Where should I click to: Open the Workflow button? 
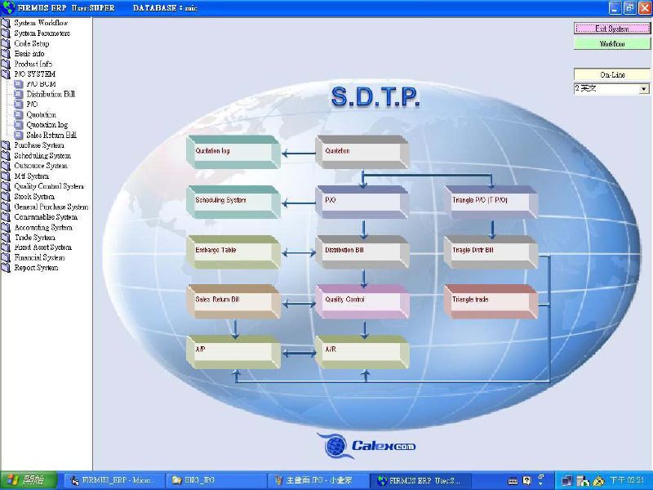(611, 43)
